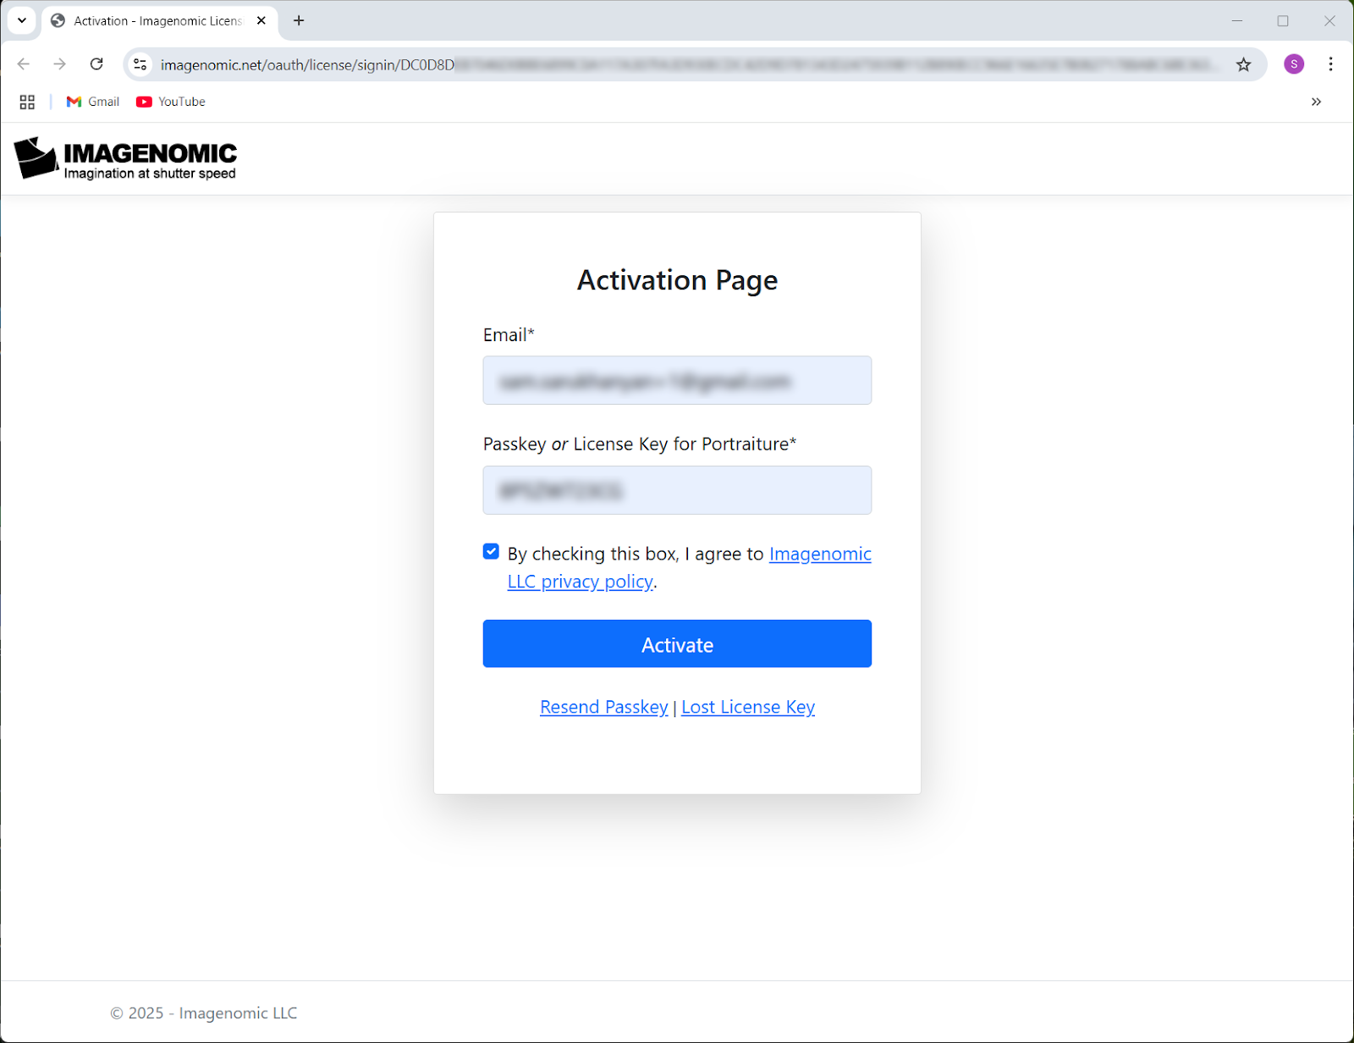Viewport: 1354px width, 1043px height.
Task: Open the Resend Passkey link
Action: (603, 707)
